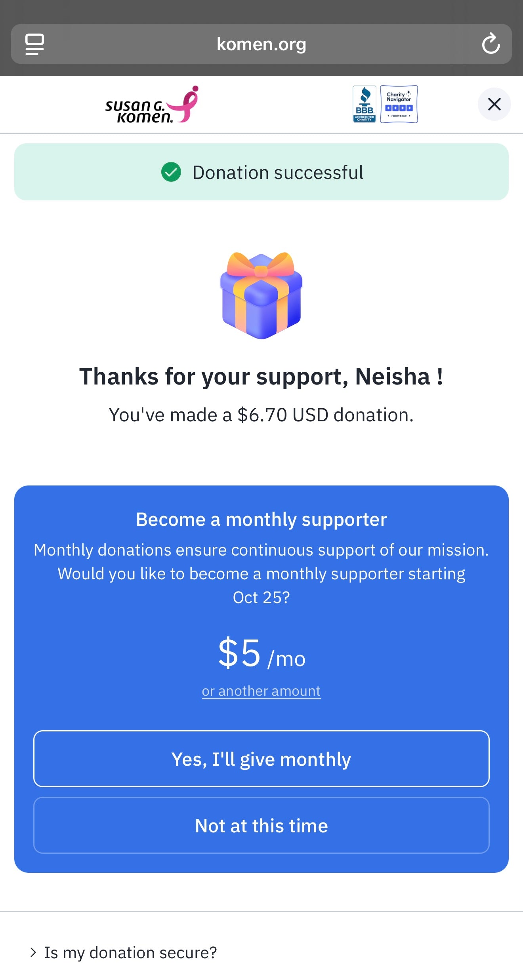The width and height of the screenshot is (523, 967).
Task: Tap the komen.org address bar
Action: tap(261, 44)
